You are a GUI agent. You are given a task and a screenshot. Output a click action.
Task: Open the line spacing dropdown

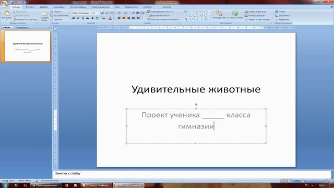[144, 13]
